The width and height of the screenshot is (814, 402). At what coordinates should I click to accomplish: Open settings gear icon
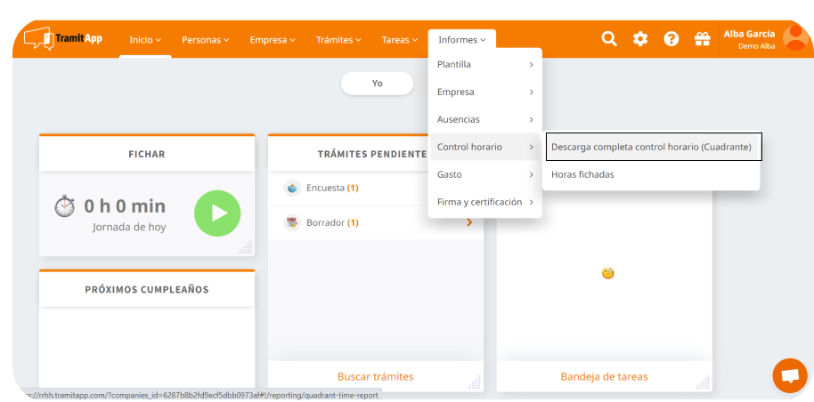(640, 39)
